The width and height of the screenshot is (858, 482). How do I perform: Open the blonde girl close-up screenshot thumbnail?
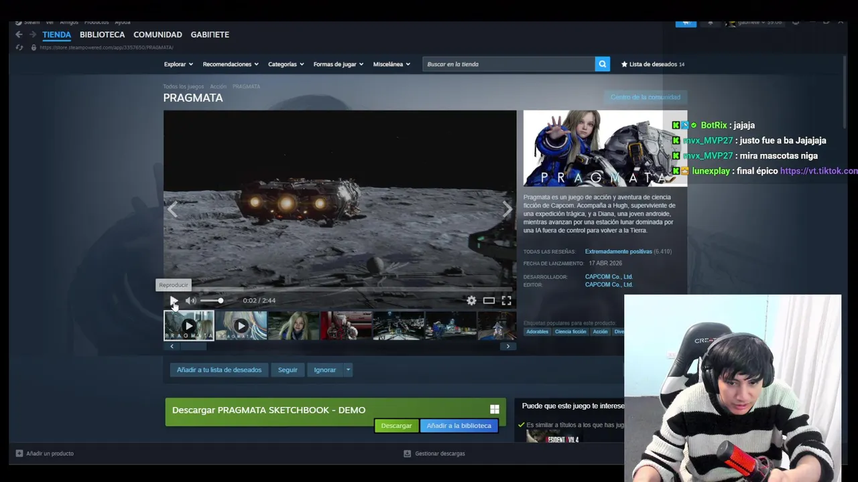click(293, 326)
